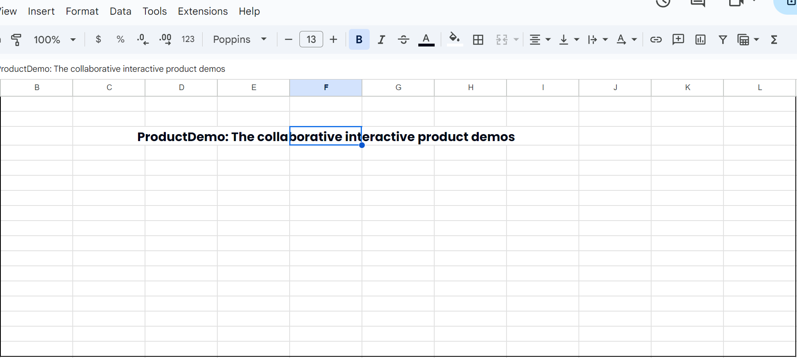Insert comment icon in toolbar
Screen dimensions: 797x358
coord(678,40)
